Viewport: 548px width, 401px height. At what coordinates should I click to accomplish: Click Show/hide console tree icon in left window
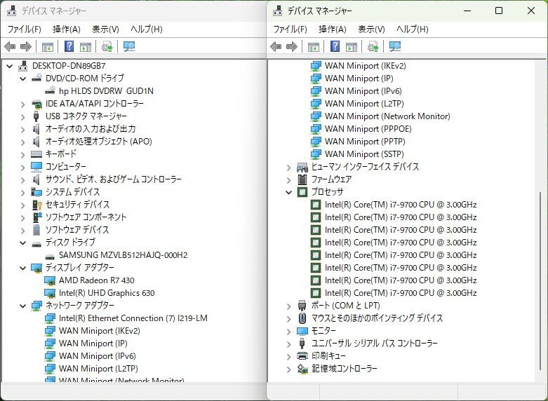(48, 47)
